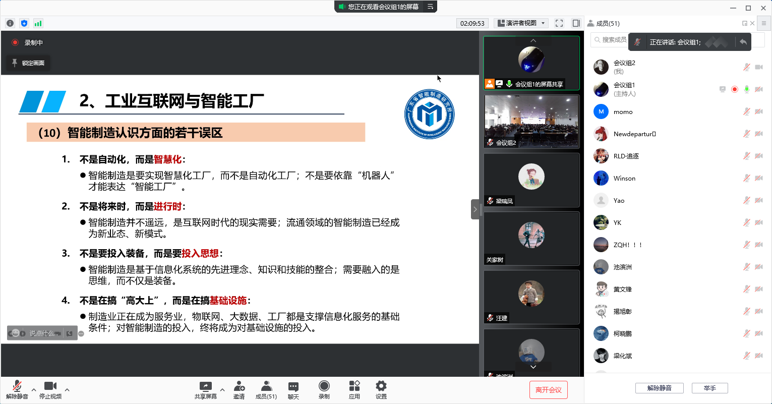This screenshot has width=772, height=404.
Task: Expand audio options arrow beside 解除静音
Action: (34, 389)
